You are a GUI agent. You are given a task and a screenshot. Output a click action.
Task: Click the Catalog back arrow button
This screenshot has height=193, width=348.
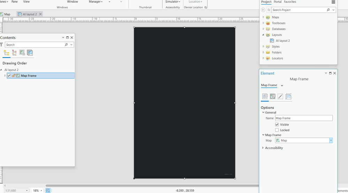pos(263,10)
